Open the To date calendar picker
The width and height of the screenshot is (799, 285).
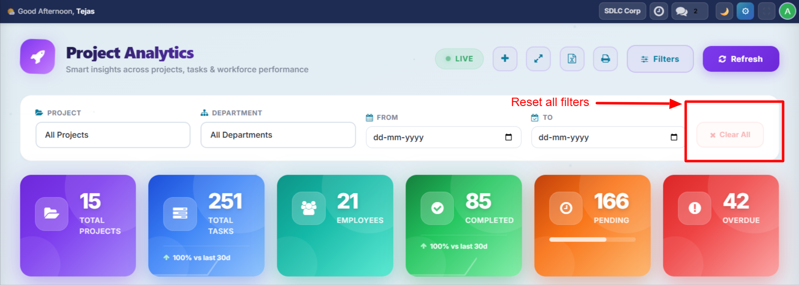[673, 137]
